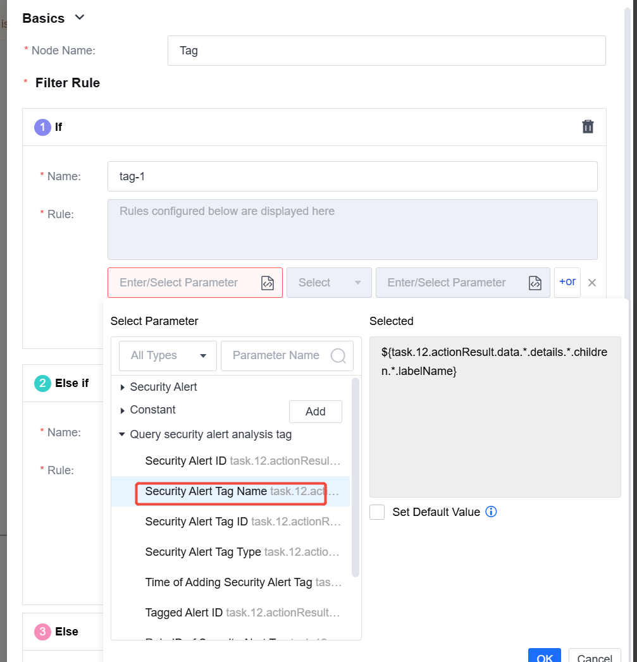This screenshot has height=662, width=637.
Task: Click the Node Name input field
Action: pos(387,51)
